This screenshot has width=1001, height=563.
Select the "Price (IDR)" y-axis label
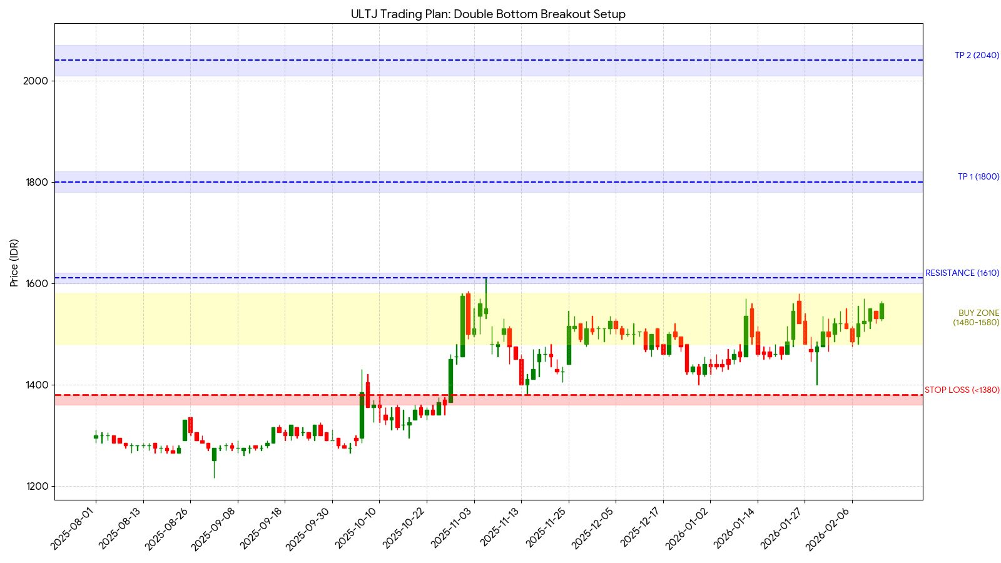14,263
